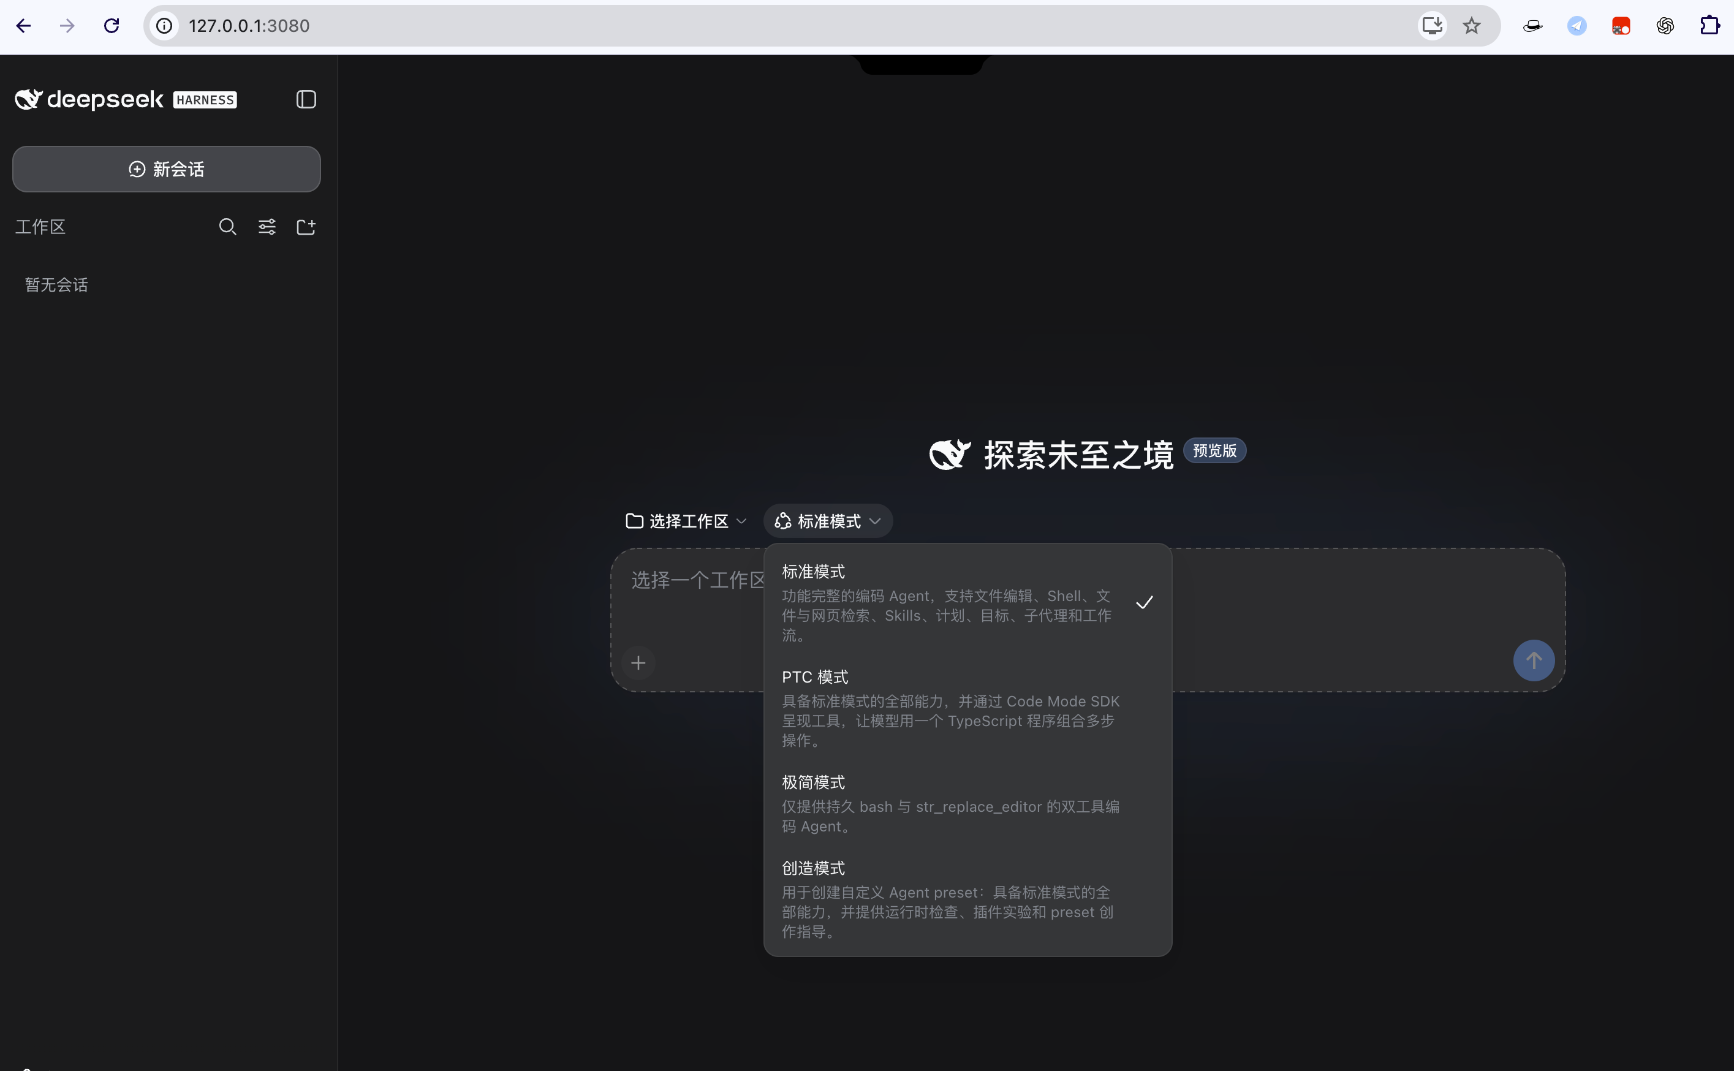Click the address bar URL

pos(249,26)
